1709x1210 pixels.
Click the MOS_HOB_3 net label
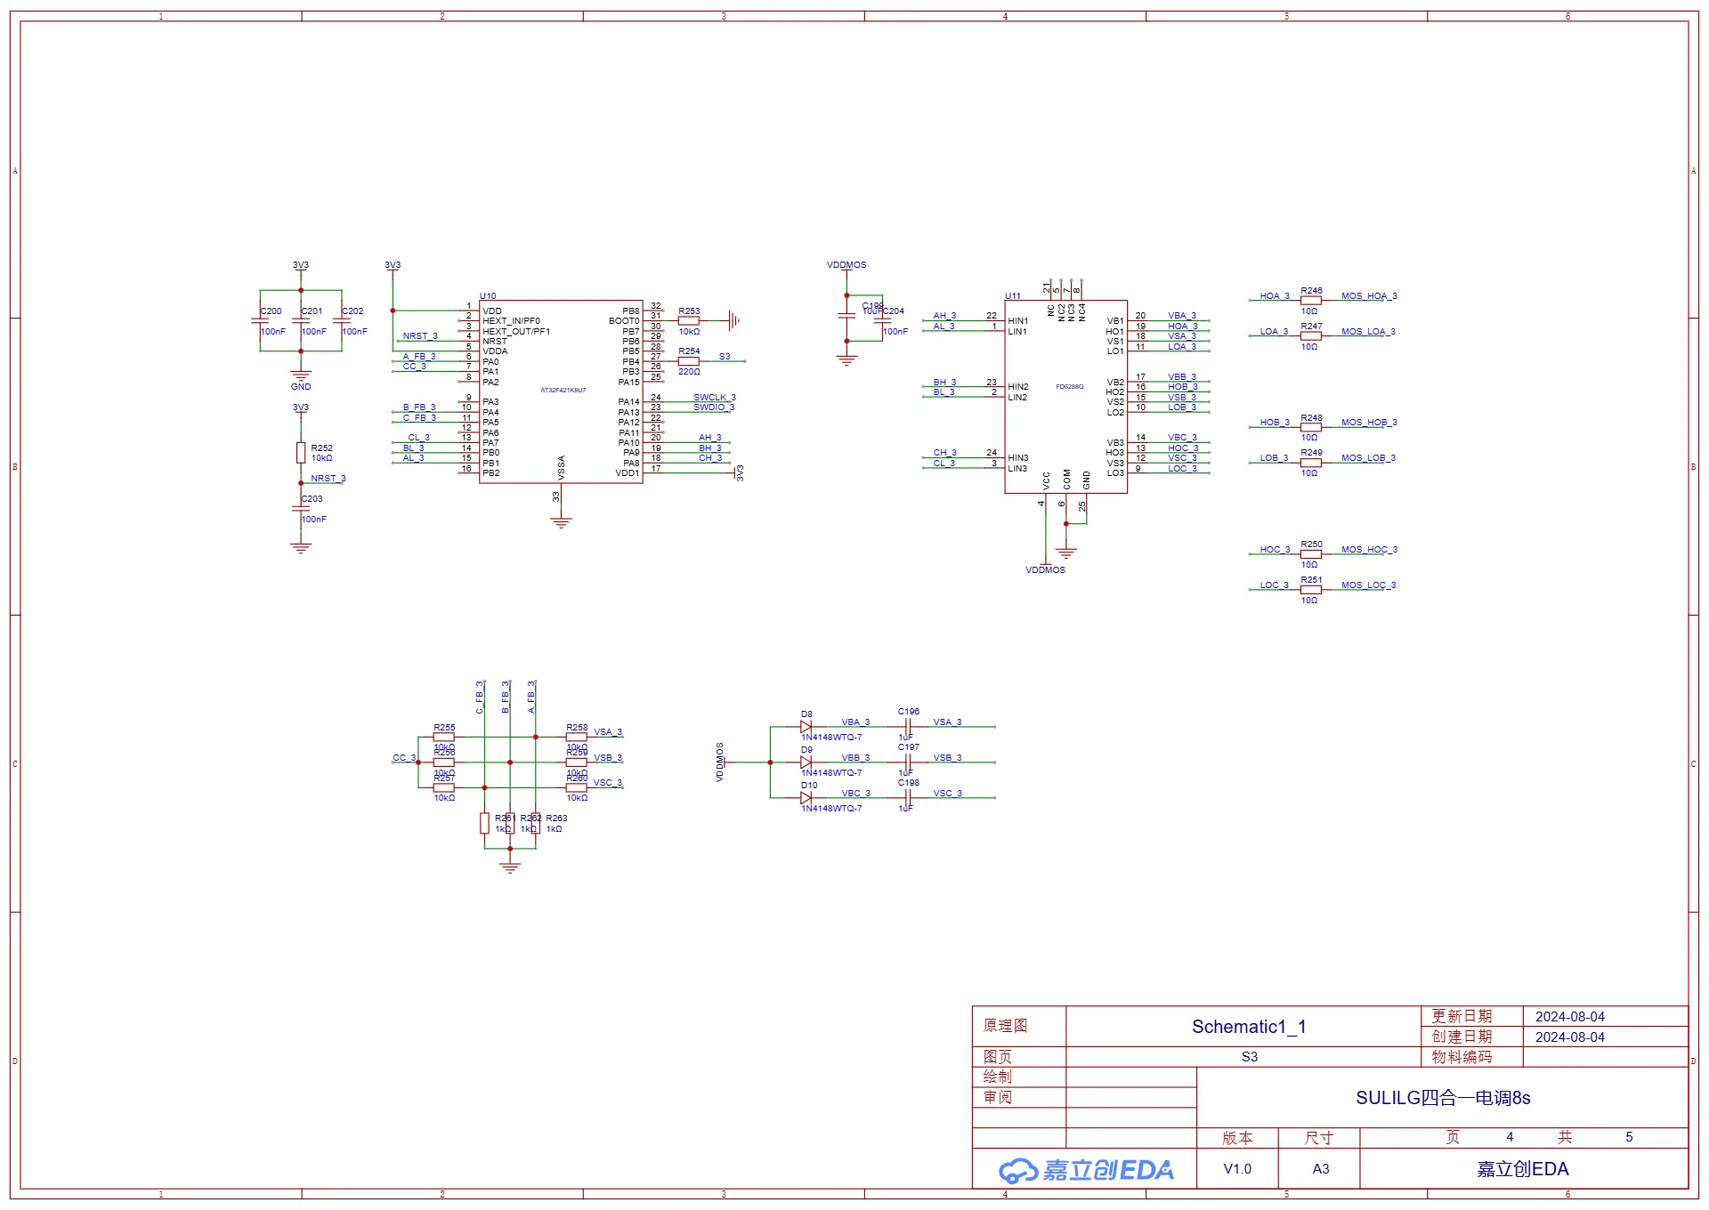(x=1369, y=423)
